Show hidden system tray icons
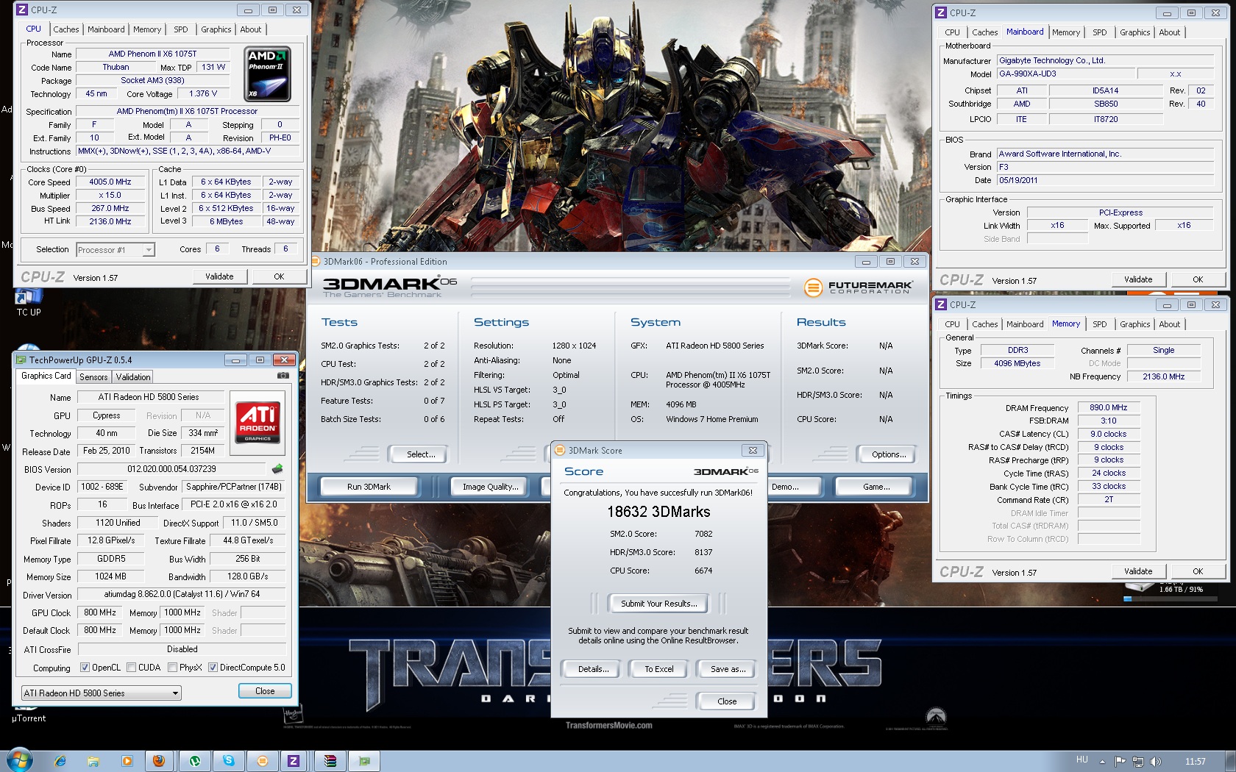 point(1102,761)
